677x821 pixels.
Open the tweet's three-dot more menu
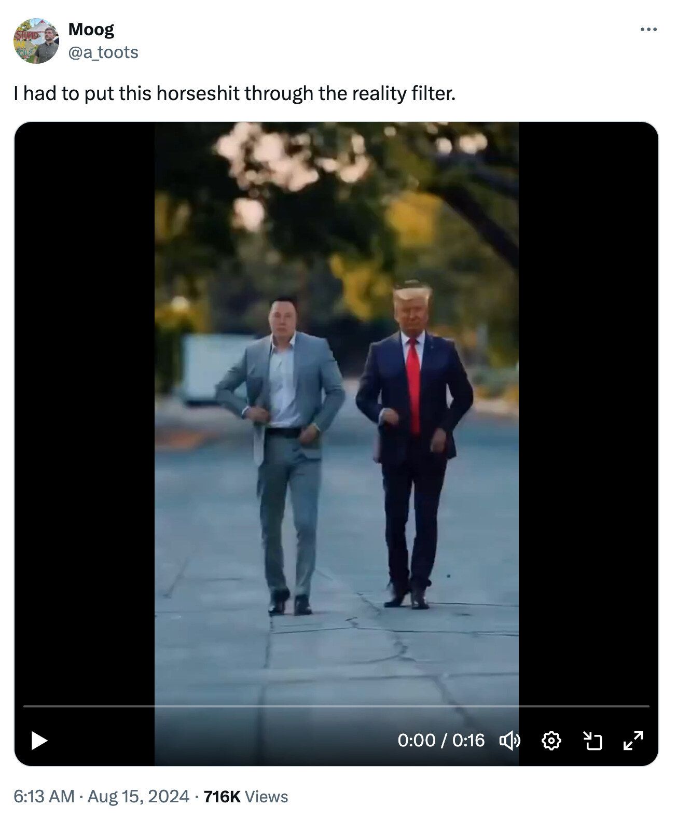click(x=648, y=30)
